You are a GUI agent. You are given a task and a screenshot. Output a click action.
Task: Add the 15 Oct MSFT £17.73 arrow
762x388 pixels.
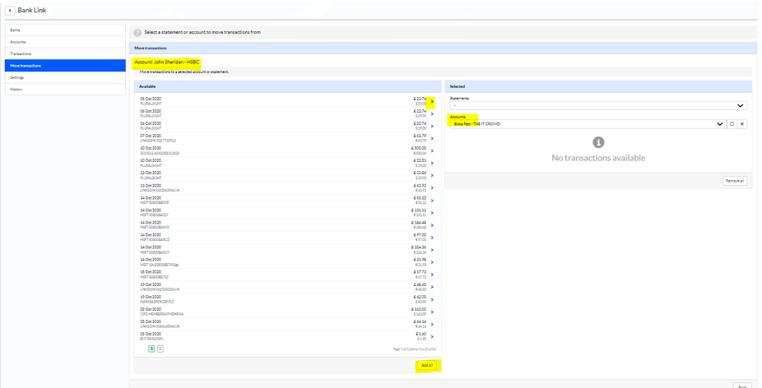432,275
